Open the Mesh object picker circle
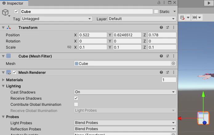 point(173,63)
